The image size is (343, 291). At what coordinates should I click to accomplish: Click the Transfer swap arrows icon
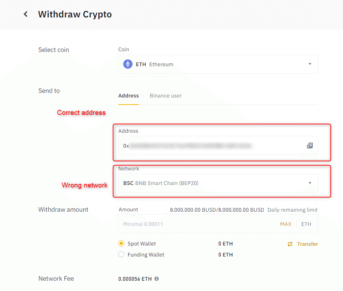click(x=290, y=244)
